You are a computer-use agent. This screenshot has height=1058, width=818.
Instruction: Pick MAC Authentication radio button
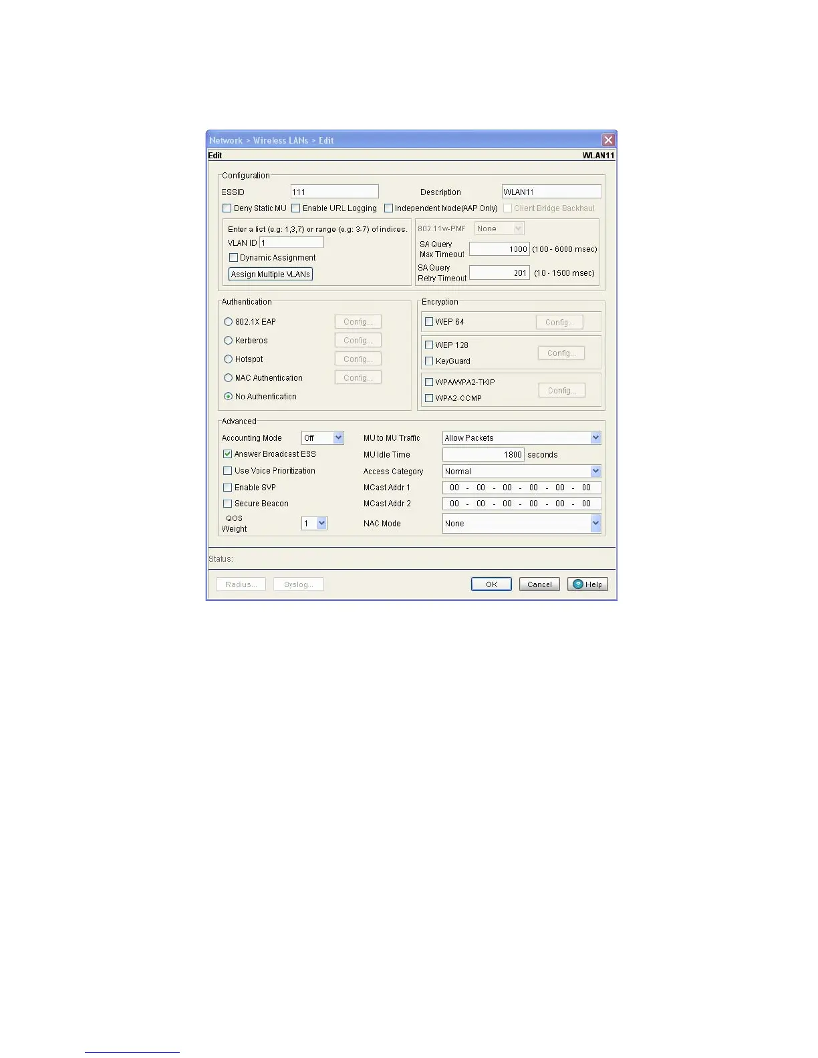tap(228, 378)
